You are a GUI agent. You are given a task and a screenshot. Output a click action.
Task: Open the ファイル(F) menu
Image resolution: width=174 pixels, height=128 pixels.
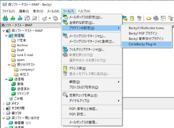pyautogui.click(x=9, y=11)
